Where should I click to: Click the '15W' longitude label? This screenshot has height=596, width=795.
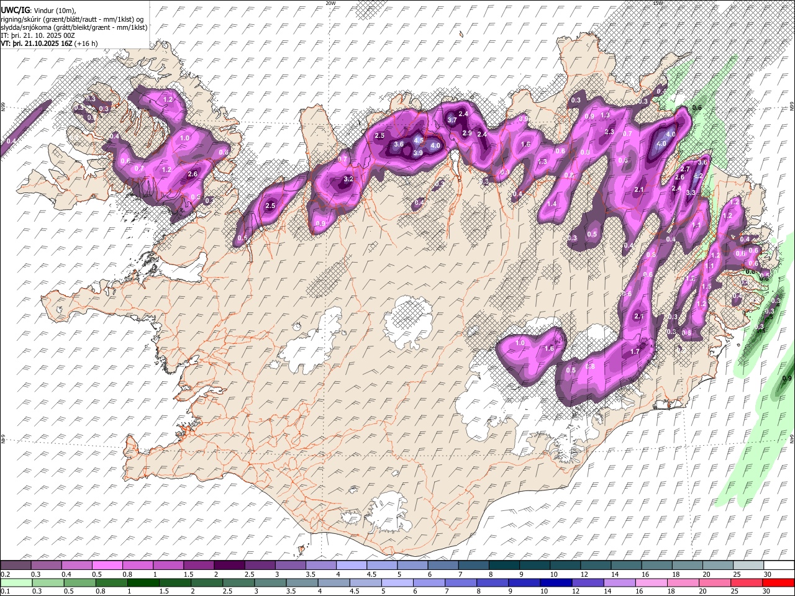tap(658, 2)
